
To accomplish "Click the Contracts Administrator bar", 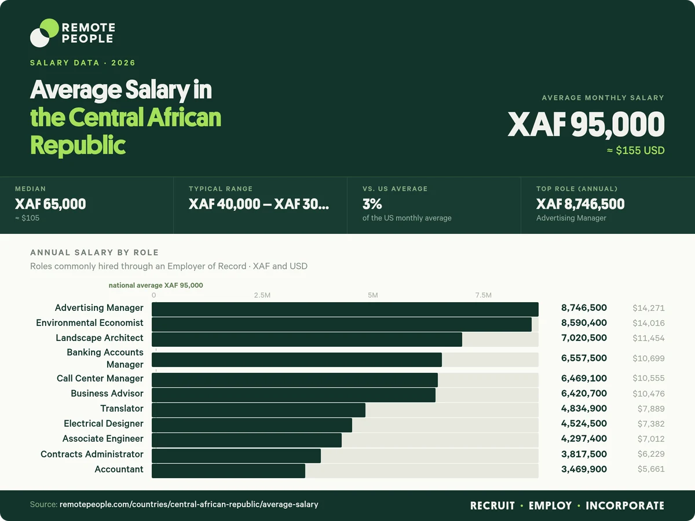I will [236, 456].
